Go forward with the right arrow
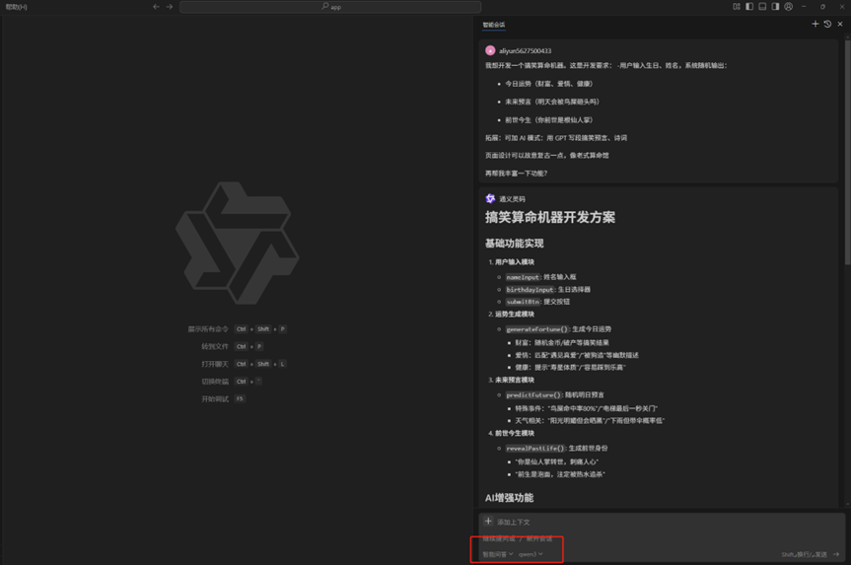This screenshot has height=565, width=851. [170, 7]
